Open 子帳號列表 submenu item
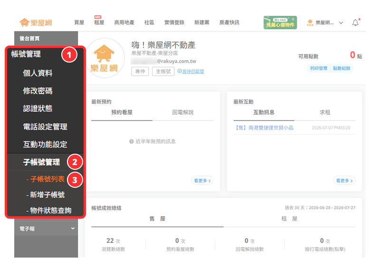380x277 pixels. click(x=45, y=179)
